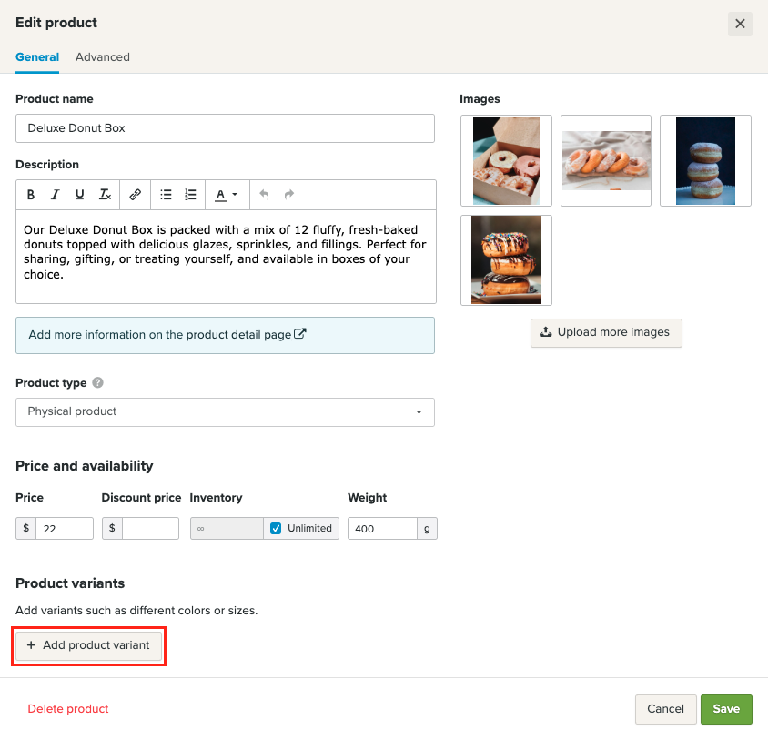
Task: Toggle underline formatting
Action: [80, 194]
